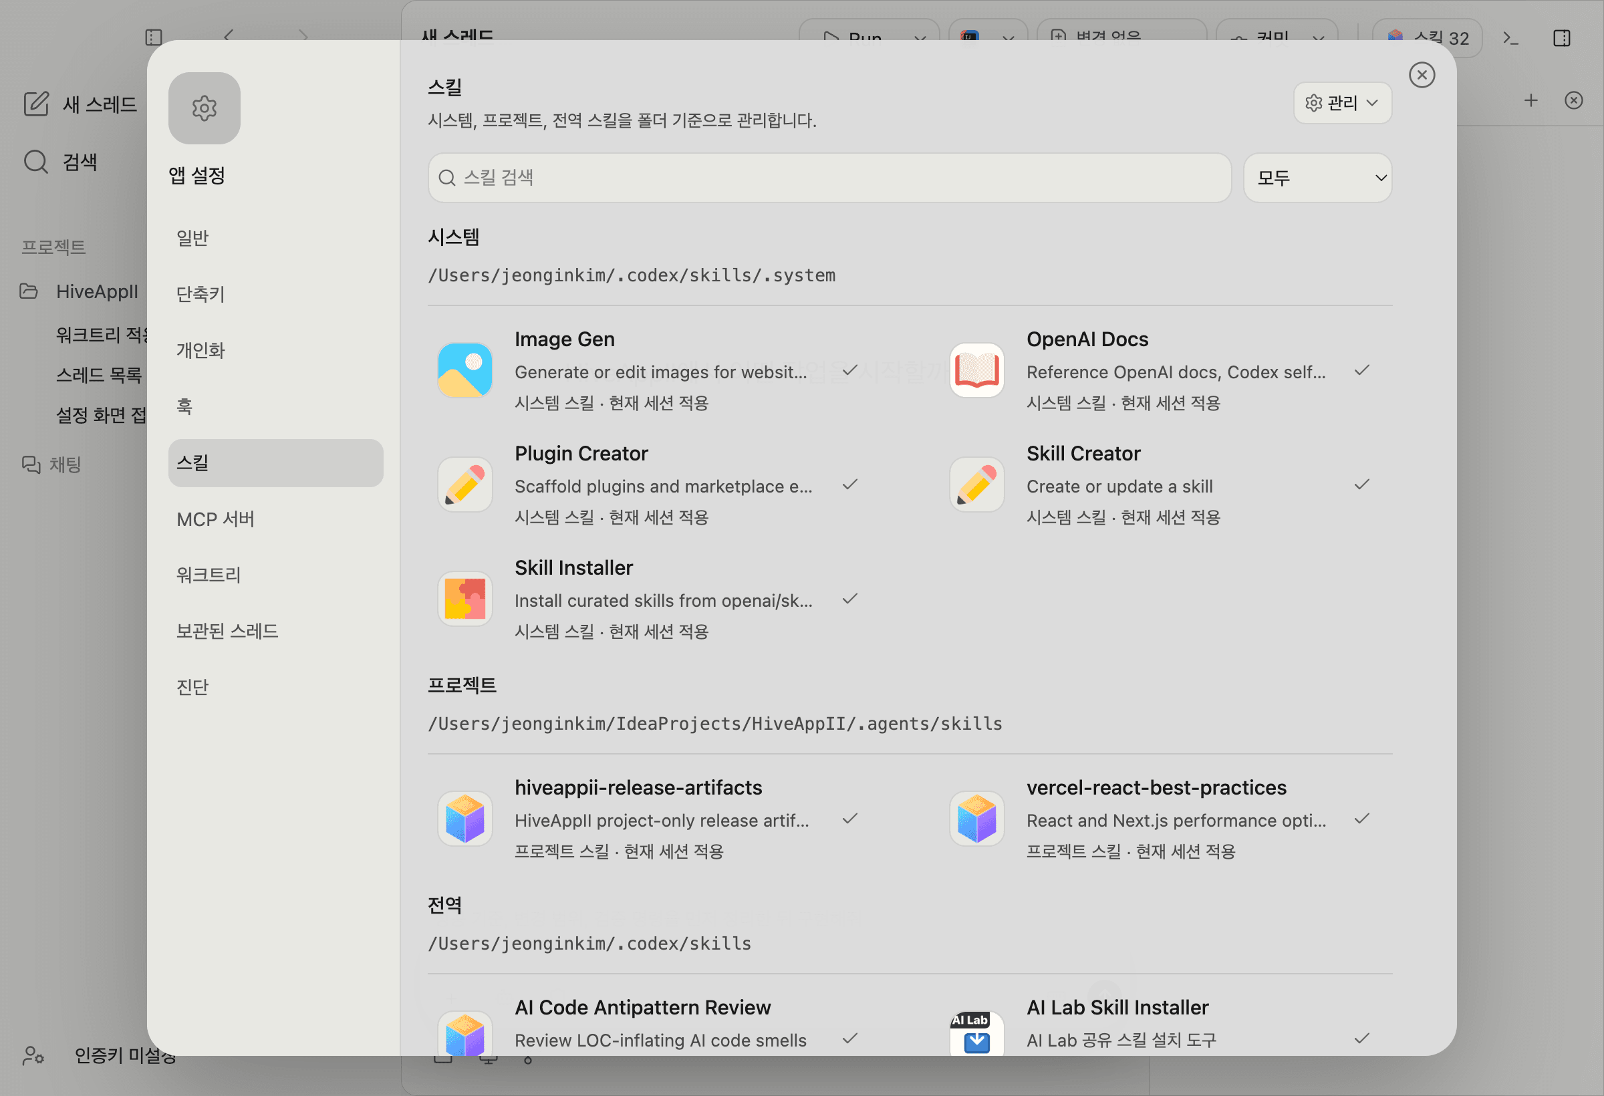Open the 워크트리 thread item in sidebar
The width and height of the screenshot is (1604, 1096).
tap(102, 335)
